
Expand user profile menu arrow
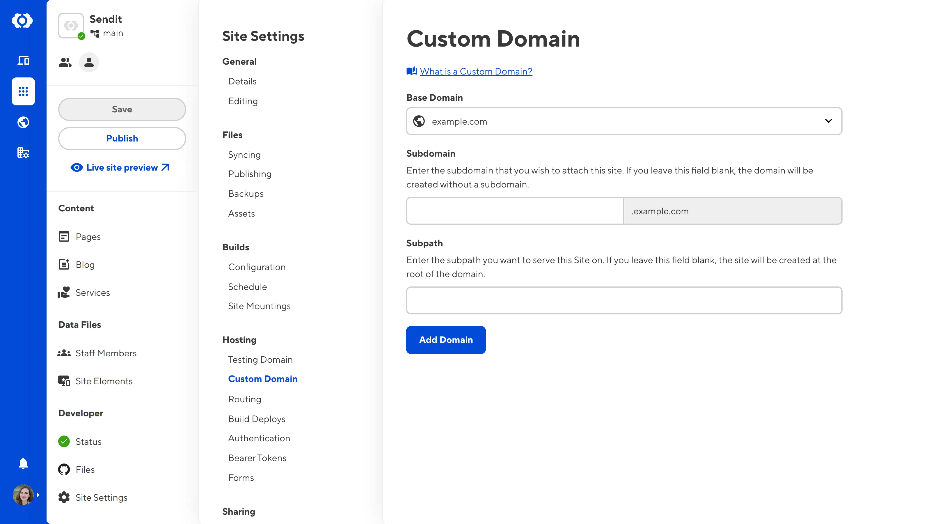coord(38,495)
